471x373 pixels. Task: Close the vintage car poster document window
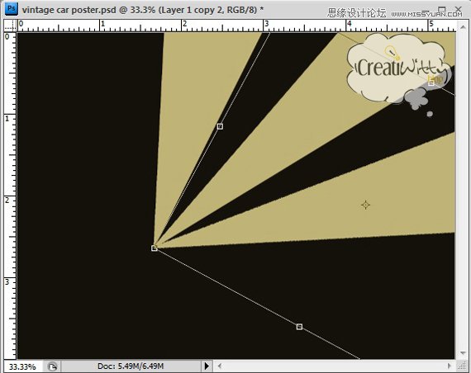tap(459, 10)
